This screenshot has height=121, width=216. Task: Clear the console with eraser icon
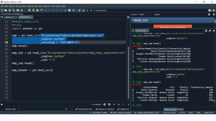(210, 31)
